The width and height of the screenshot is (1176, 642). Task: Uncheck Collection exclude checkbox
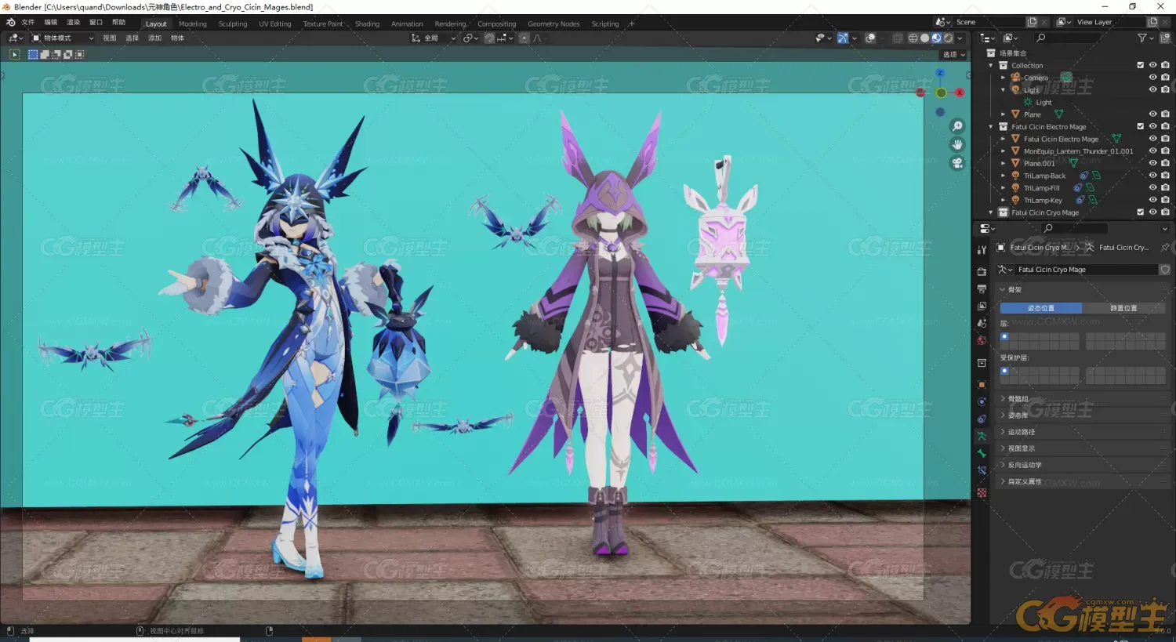coord(1141,65)
